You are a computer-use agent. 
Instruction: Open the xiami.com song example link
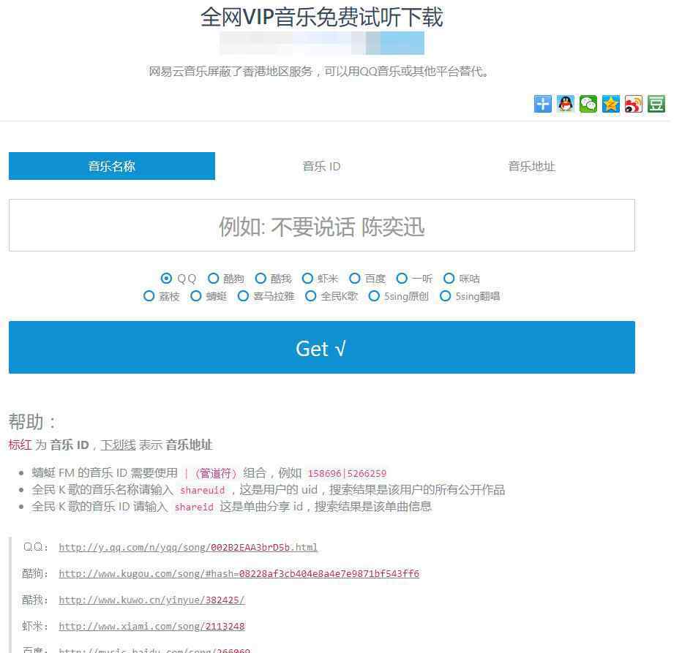click(x=151, y=627)
